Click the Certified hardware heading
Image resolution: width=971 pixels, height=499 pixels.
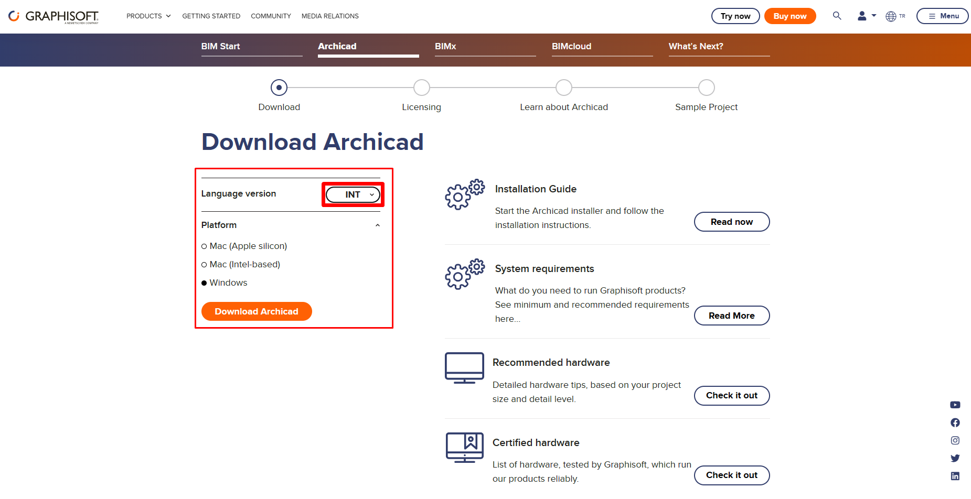coord(536,443)
